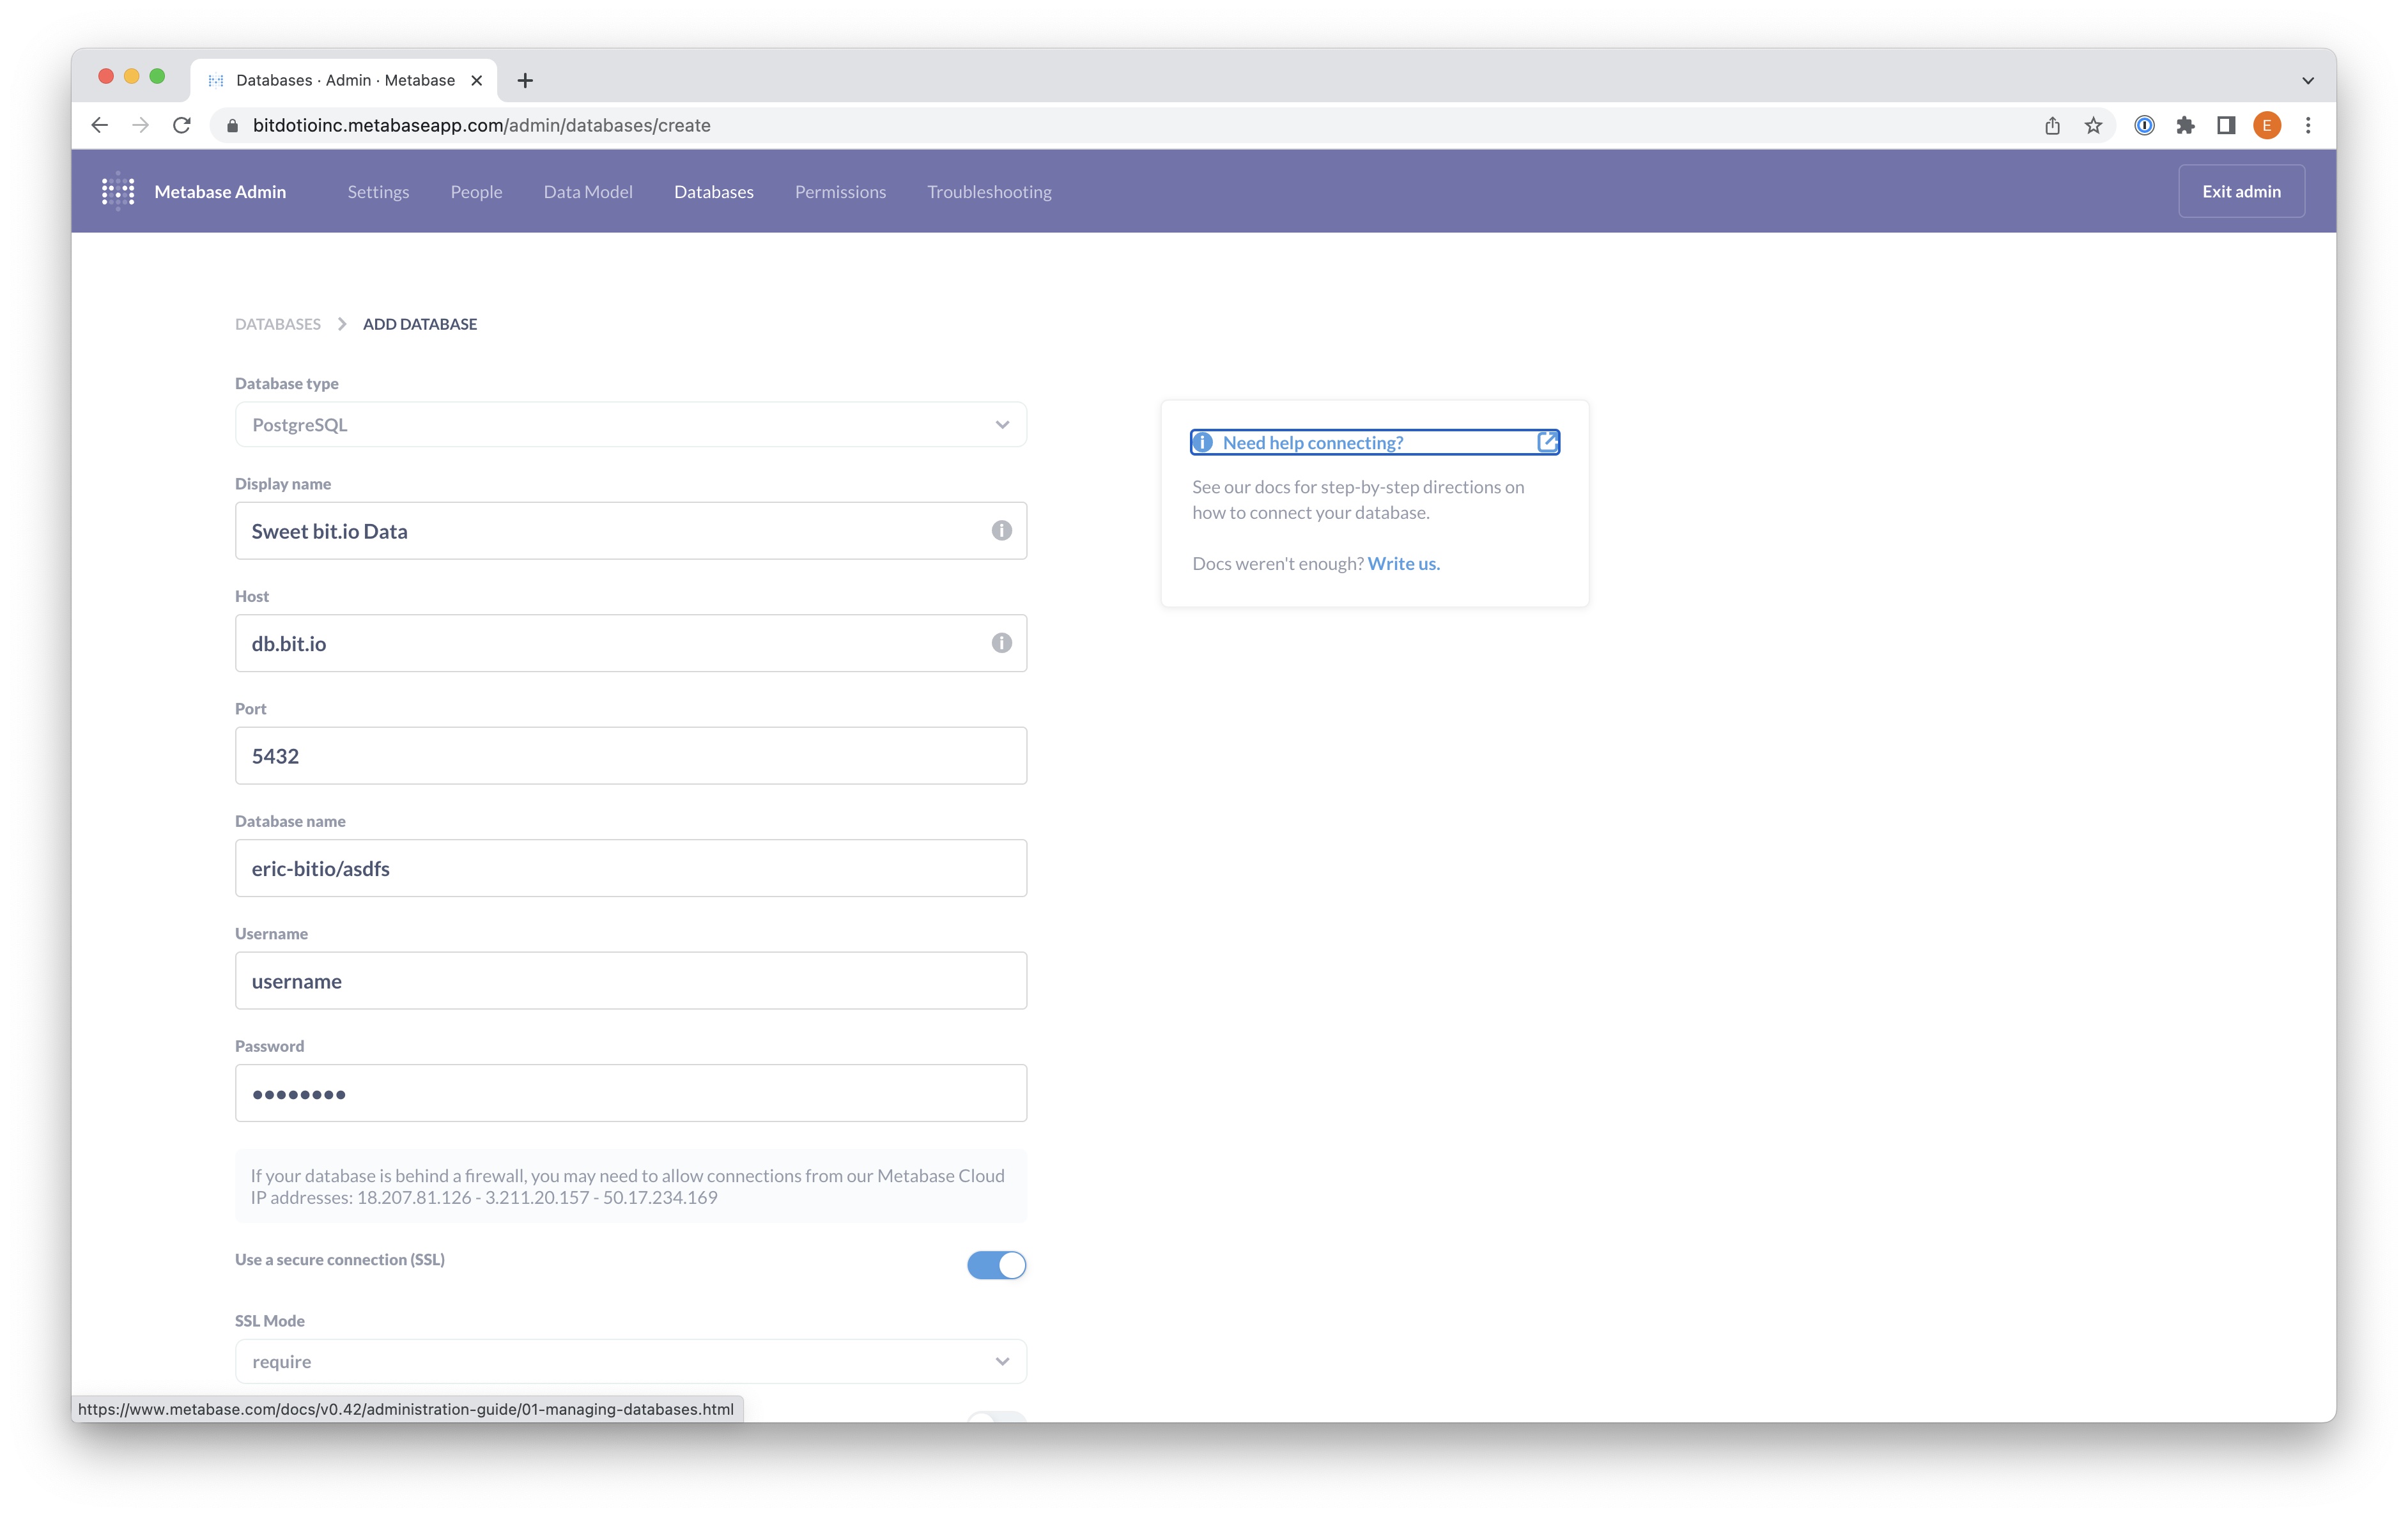Switch to the Permissions admin tab

[x=840, y=192]
